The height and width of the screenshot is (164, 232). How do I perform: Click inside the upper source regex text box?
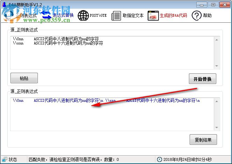(112, 53)
